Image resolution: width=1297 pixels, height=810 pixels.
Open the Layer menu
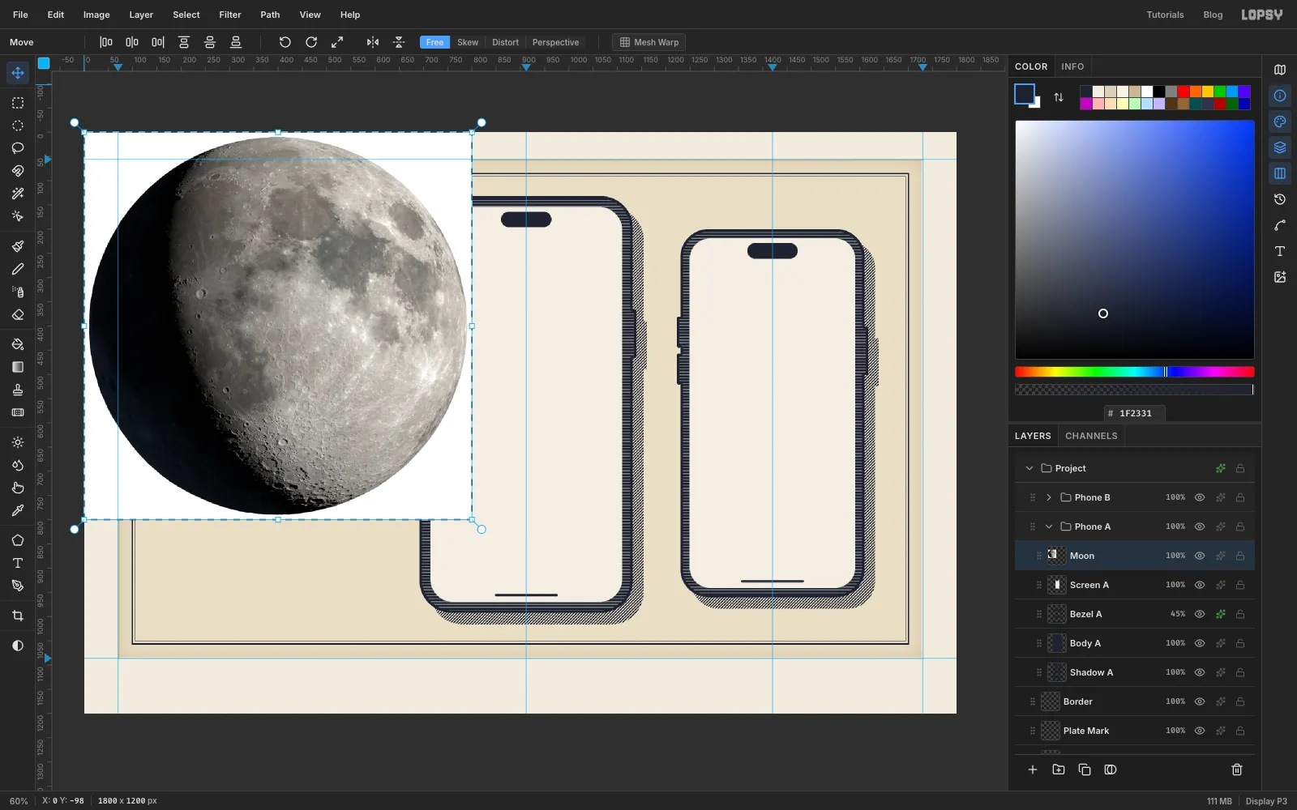point(141,15)
